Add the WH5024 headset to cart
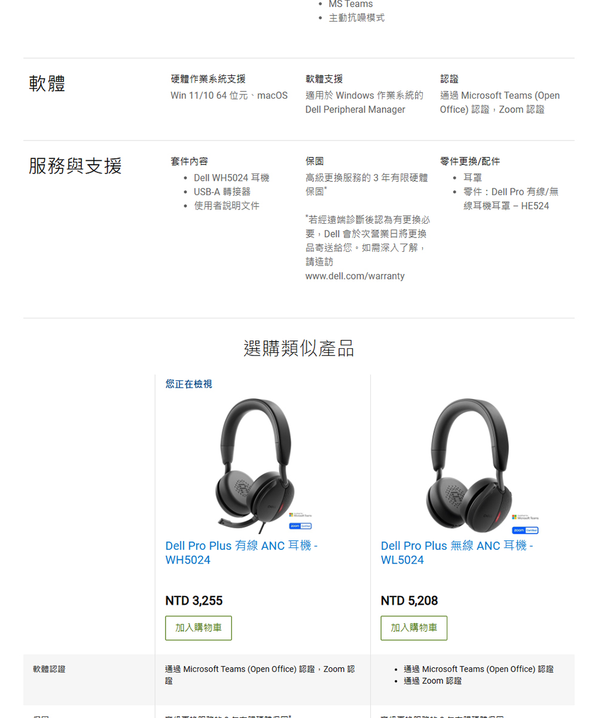Viewport: 598px width, 718px height. tap(199, 628)
